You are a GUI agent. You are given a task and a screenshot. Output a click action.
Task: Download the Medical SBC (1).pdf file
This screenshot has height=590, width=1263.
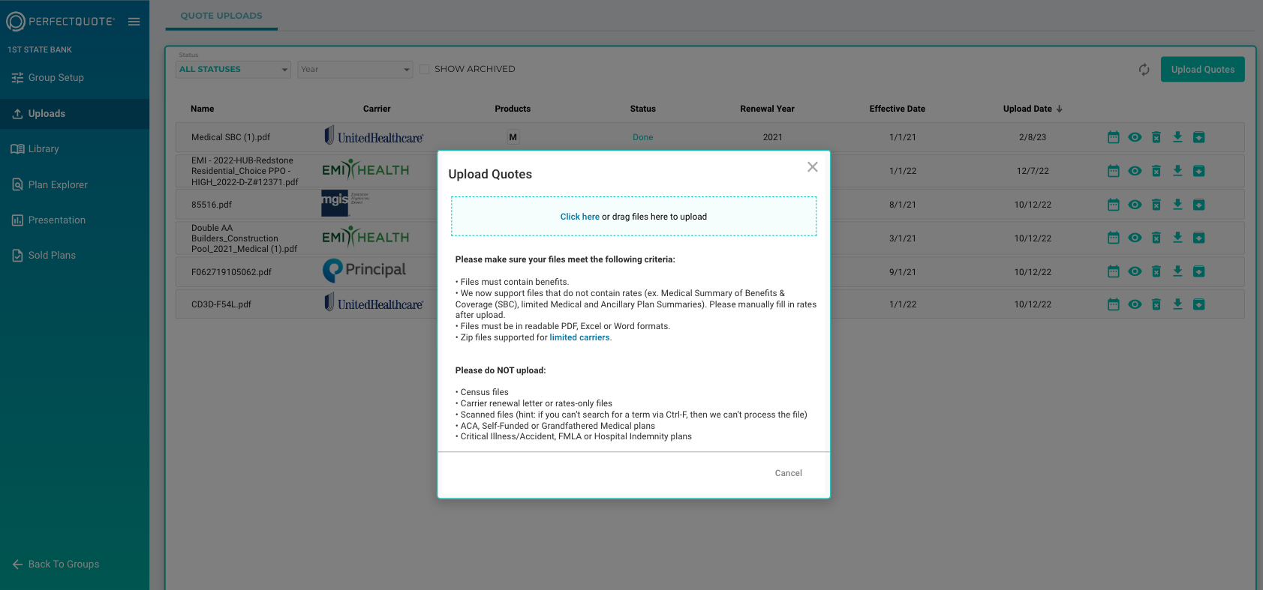(x=1177, y=137)
